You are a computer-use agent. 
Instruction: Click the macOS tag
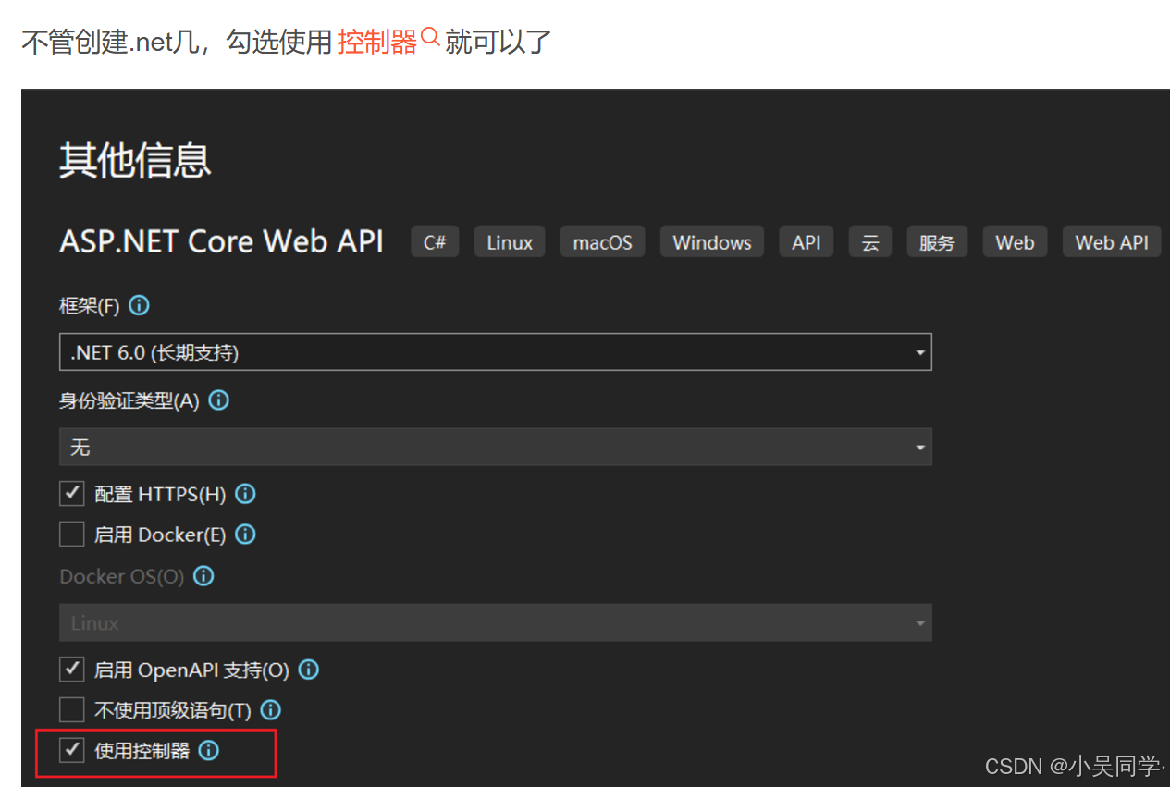[x=602, y=242]
